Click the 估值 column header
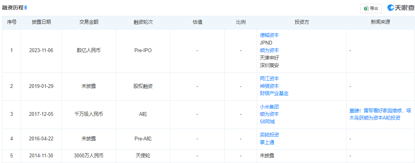The image size is (415, 163). tap(197, 22)
